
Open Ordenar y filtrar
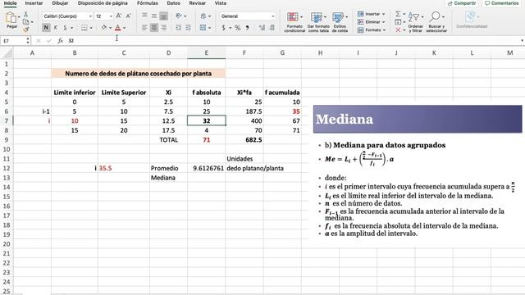pos(416,22)
